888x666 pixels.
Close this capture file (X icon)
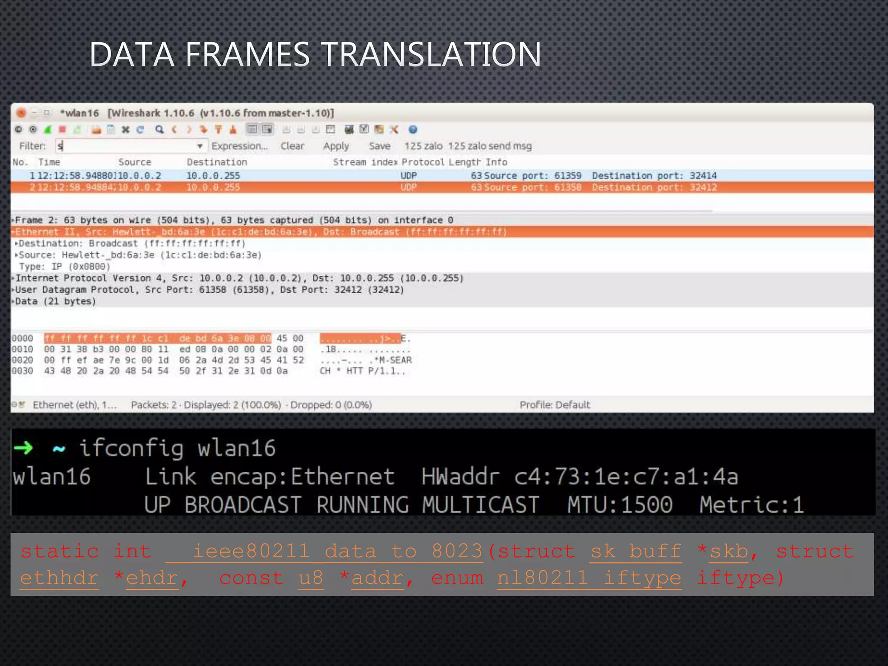tap(126, 129)
